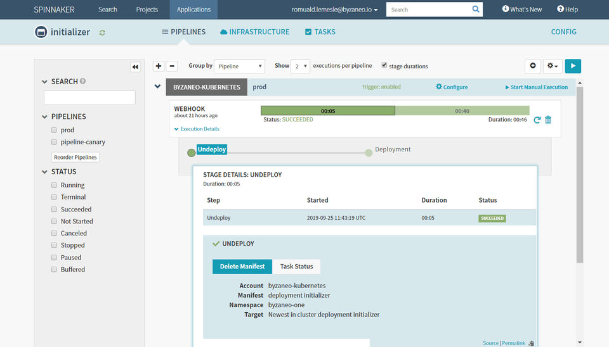Click the executions list scrollbar
This screenshot has width=609, height=347.
click(580, 175)
